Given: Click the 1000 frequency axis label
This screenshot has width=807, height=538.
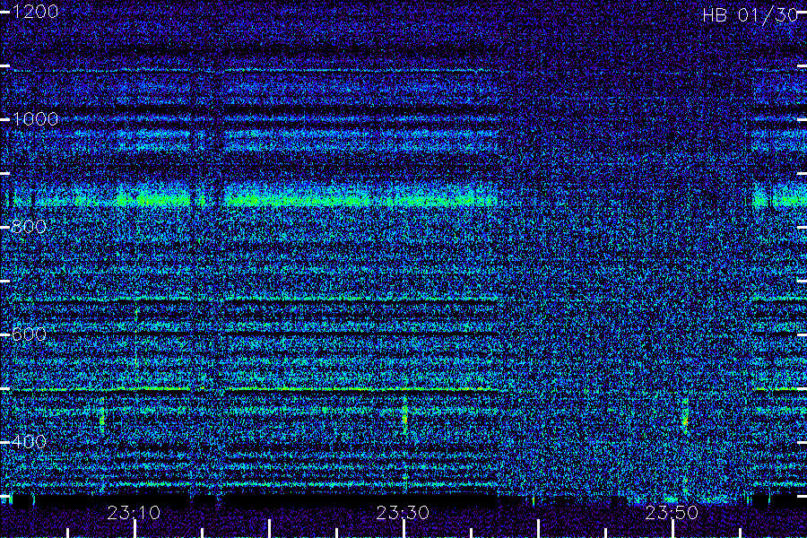Looking at the screenshot, I should (35, 119).
